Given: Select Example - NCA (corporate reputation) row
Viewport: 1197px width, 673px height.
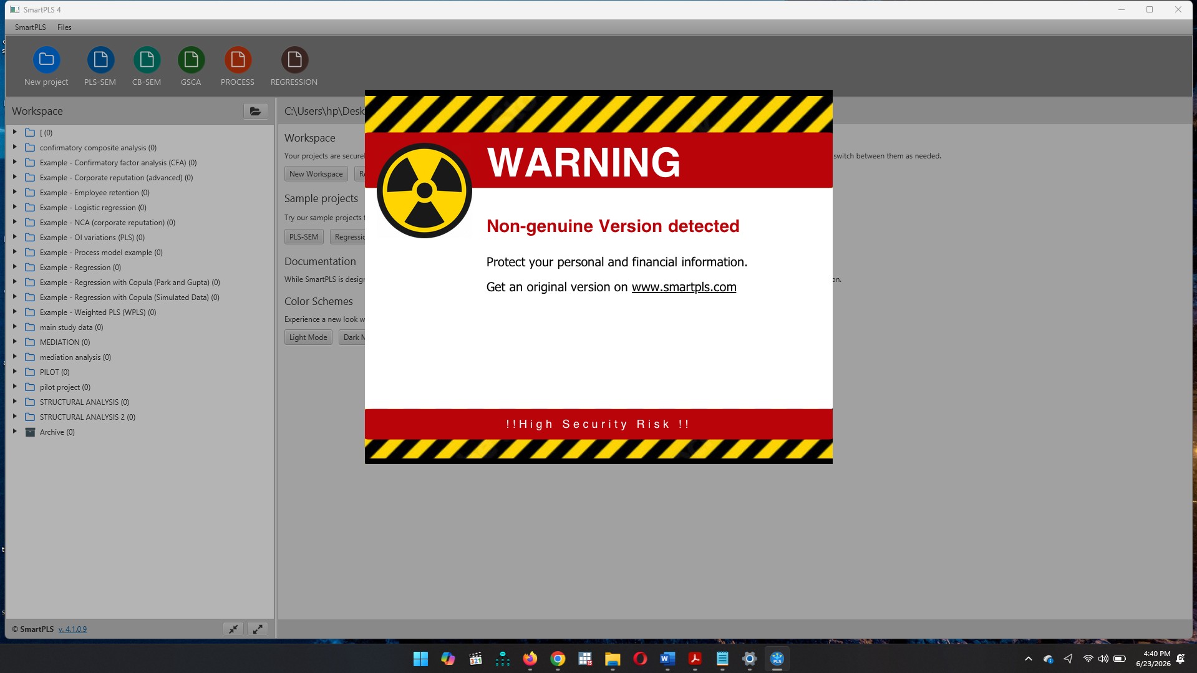Looking at the screenshot, I should tap(140, 223).
